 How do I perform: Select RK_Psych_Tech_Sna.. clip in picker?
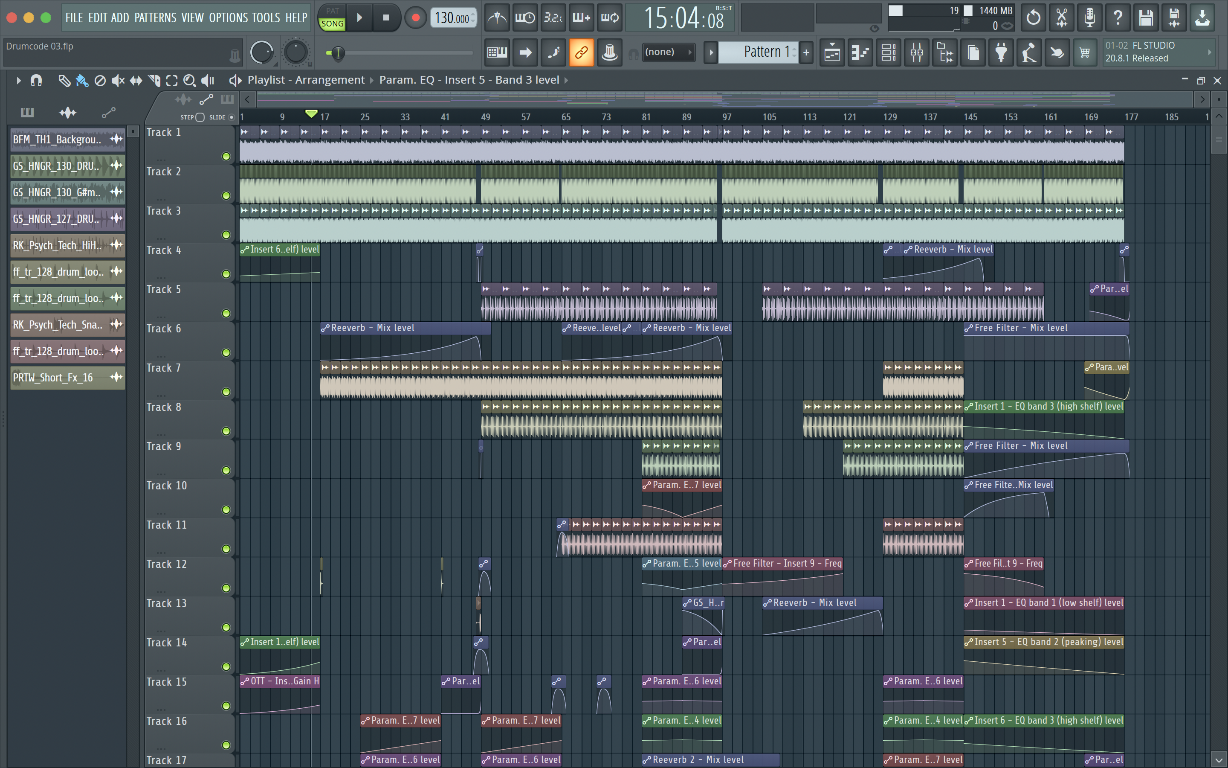pos(67,325)
